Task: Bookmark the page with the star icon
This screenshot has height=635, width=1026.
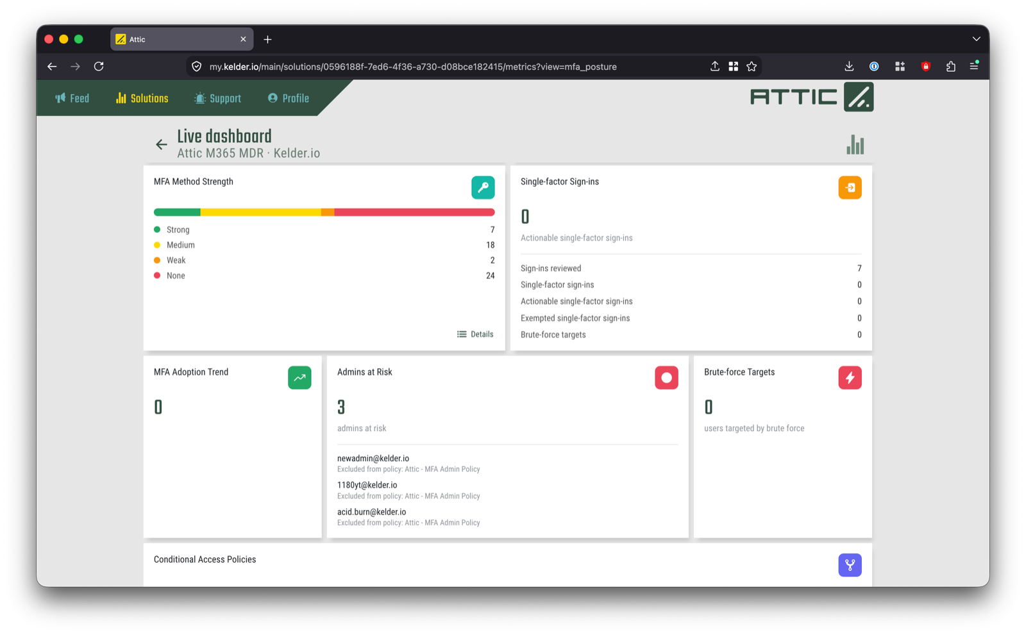Action: (752, 66)
